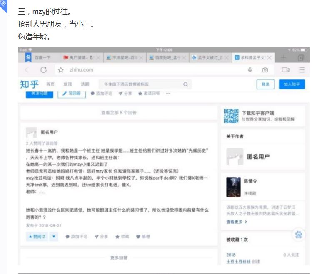The width and height of the screenshot is (312, 274).
Task: Click 更多回答
Action: pyautogui.click(x=119, y=258)
